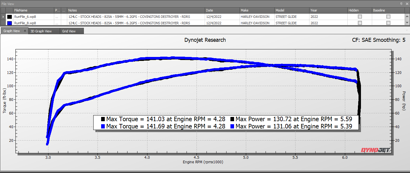Click the 2022 year cell of RunFile_8.wp8

[328, 23]
